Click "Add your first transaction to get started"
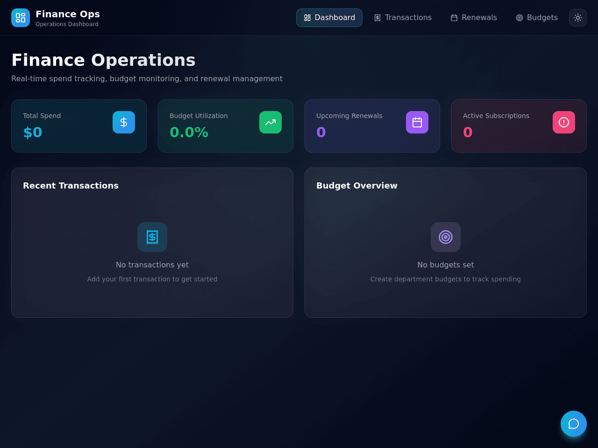 point(152,279)
